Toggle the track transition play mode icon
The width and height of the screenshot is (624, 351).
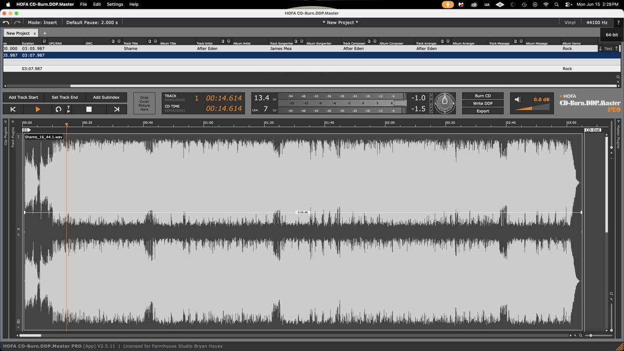pos(69,109)
